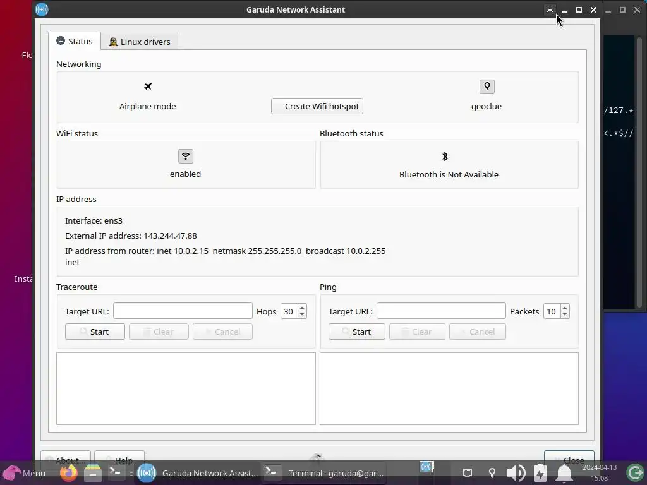
Task: Increase the Ping Packets count
Action: (x=565, y=308)
